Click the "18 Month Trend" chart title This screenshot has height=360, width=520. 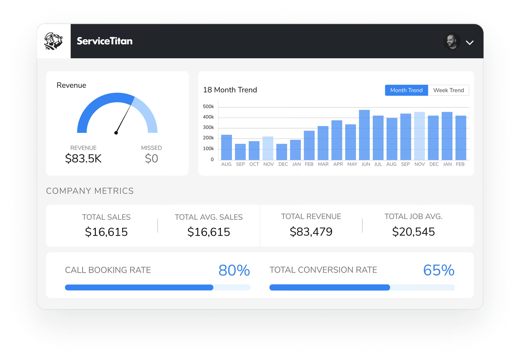click(x=230, y=90)
